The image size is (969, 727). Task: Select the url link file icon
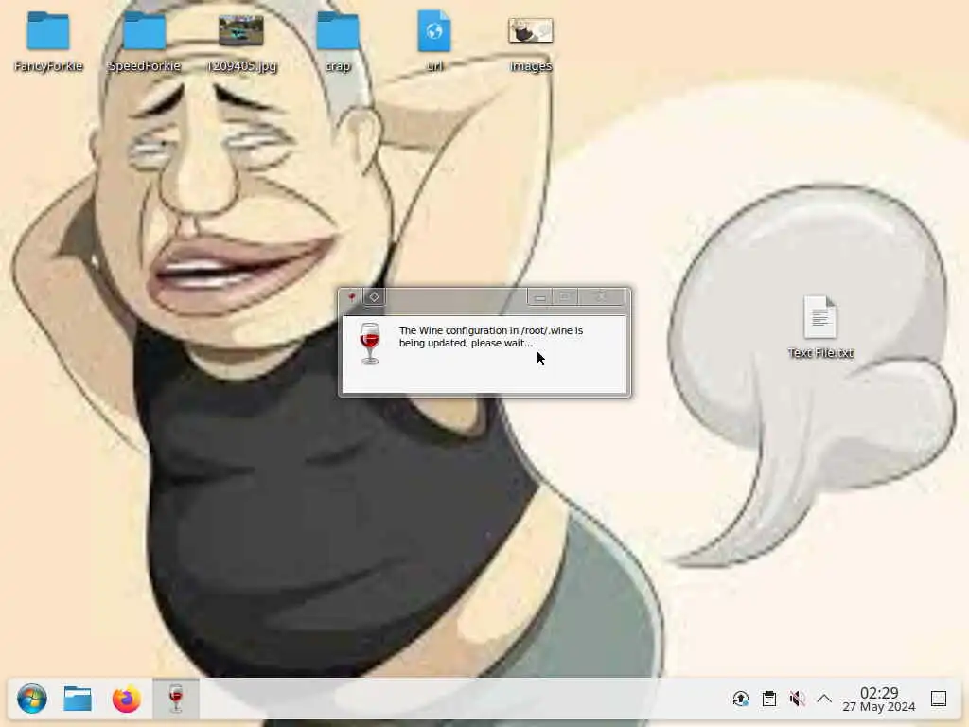pos(434,42)
